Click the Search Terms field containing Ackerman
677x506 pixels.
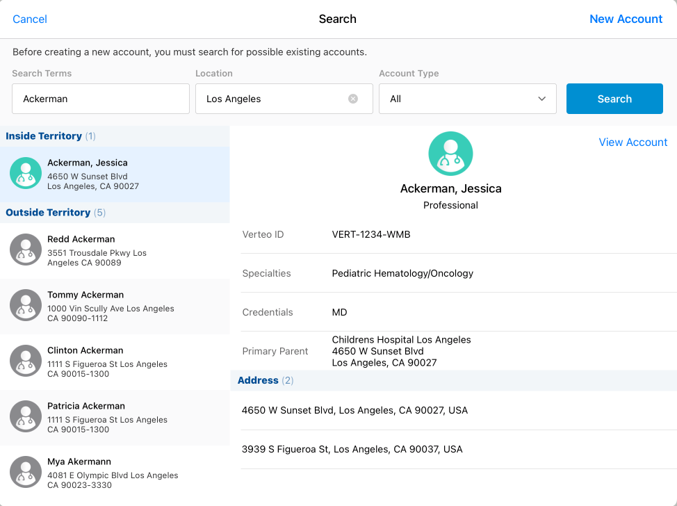click(101, 99)
